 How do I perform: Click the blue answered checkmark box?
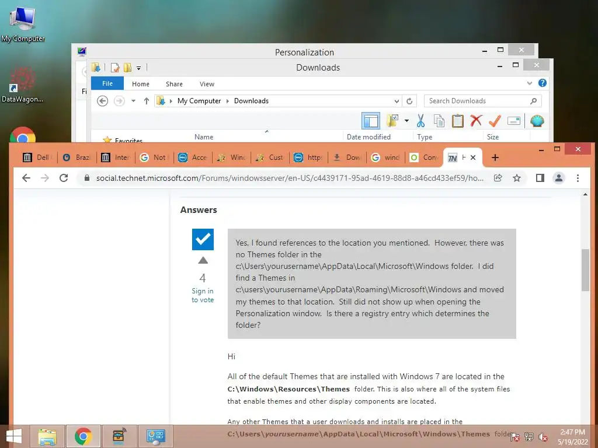point(203,239)
